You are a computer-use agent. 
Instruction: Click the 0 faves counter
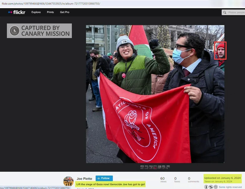tap(177, 180)
